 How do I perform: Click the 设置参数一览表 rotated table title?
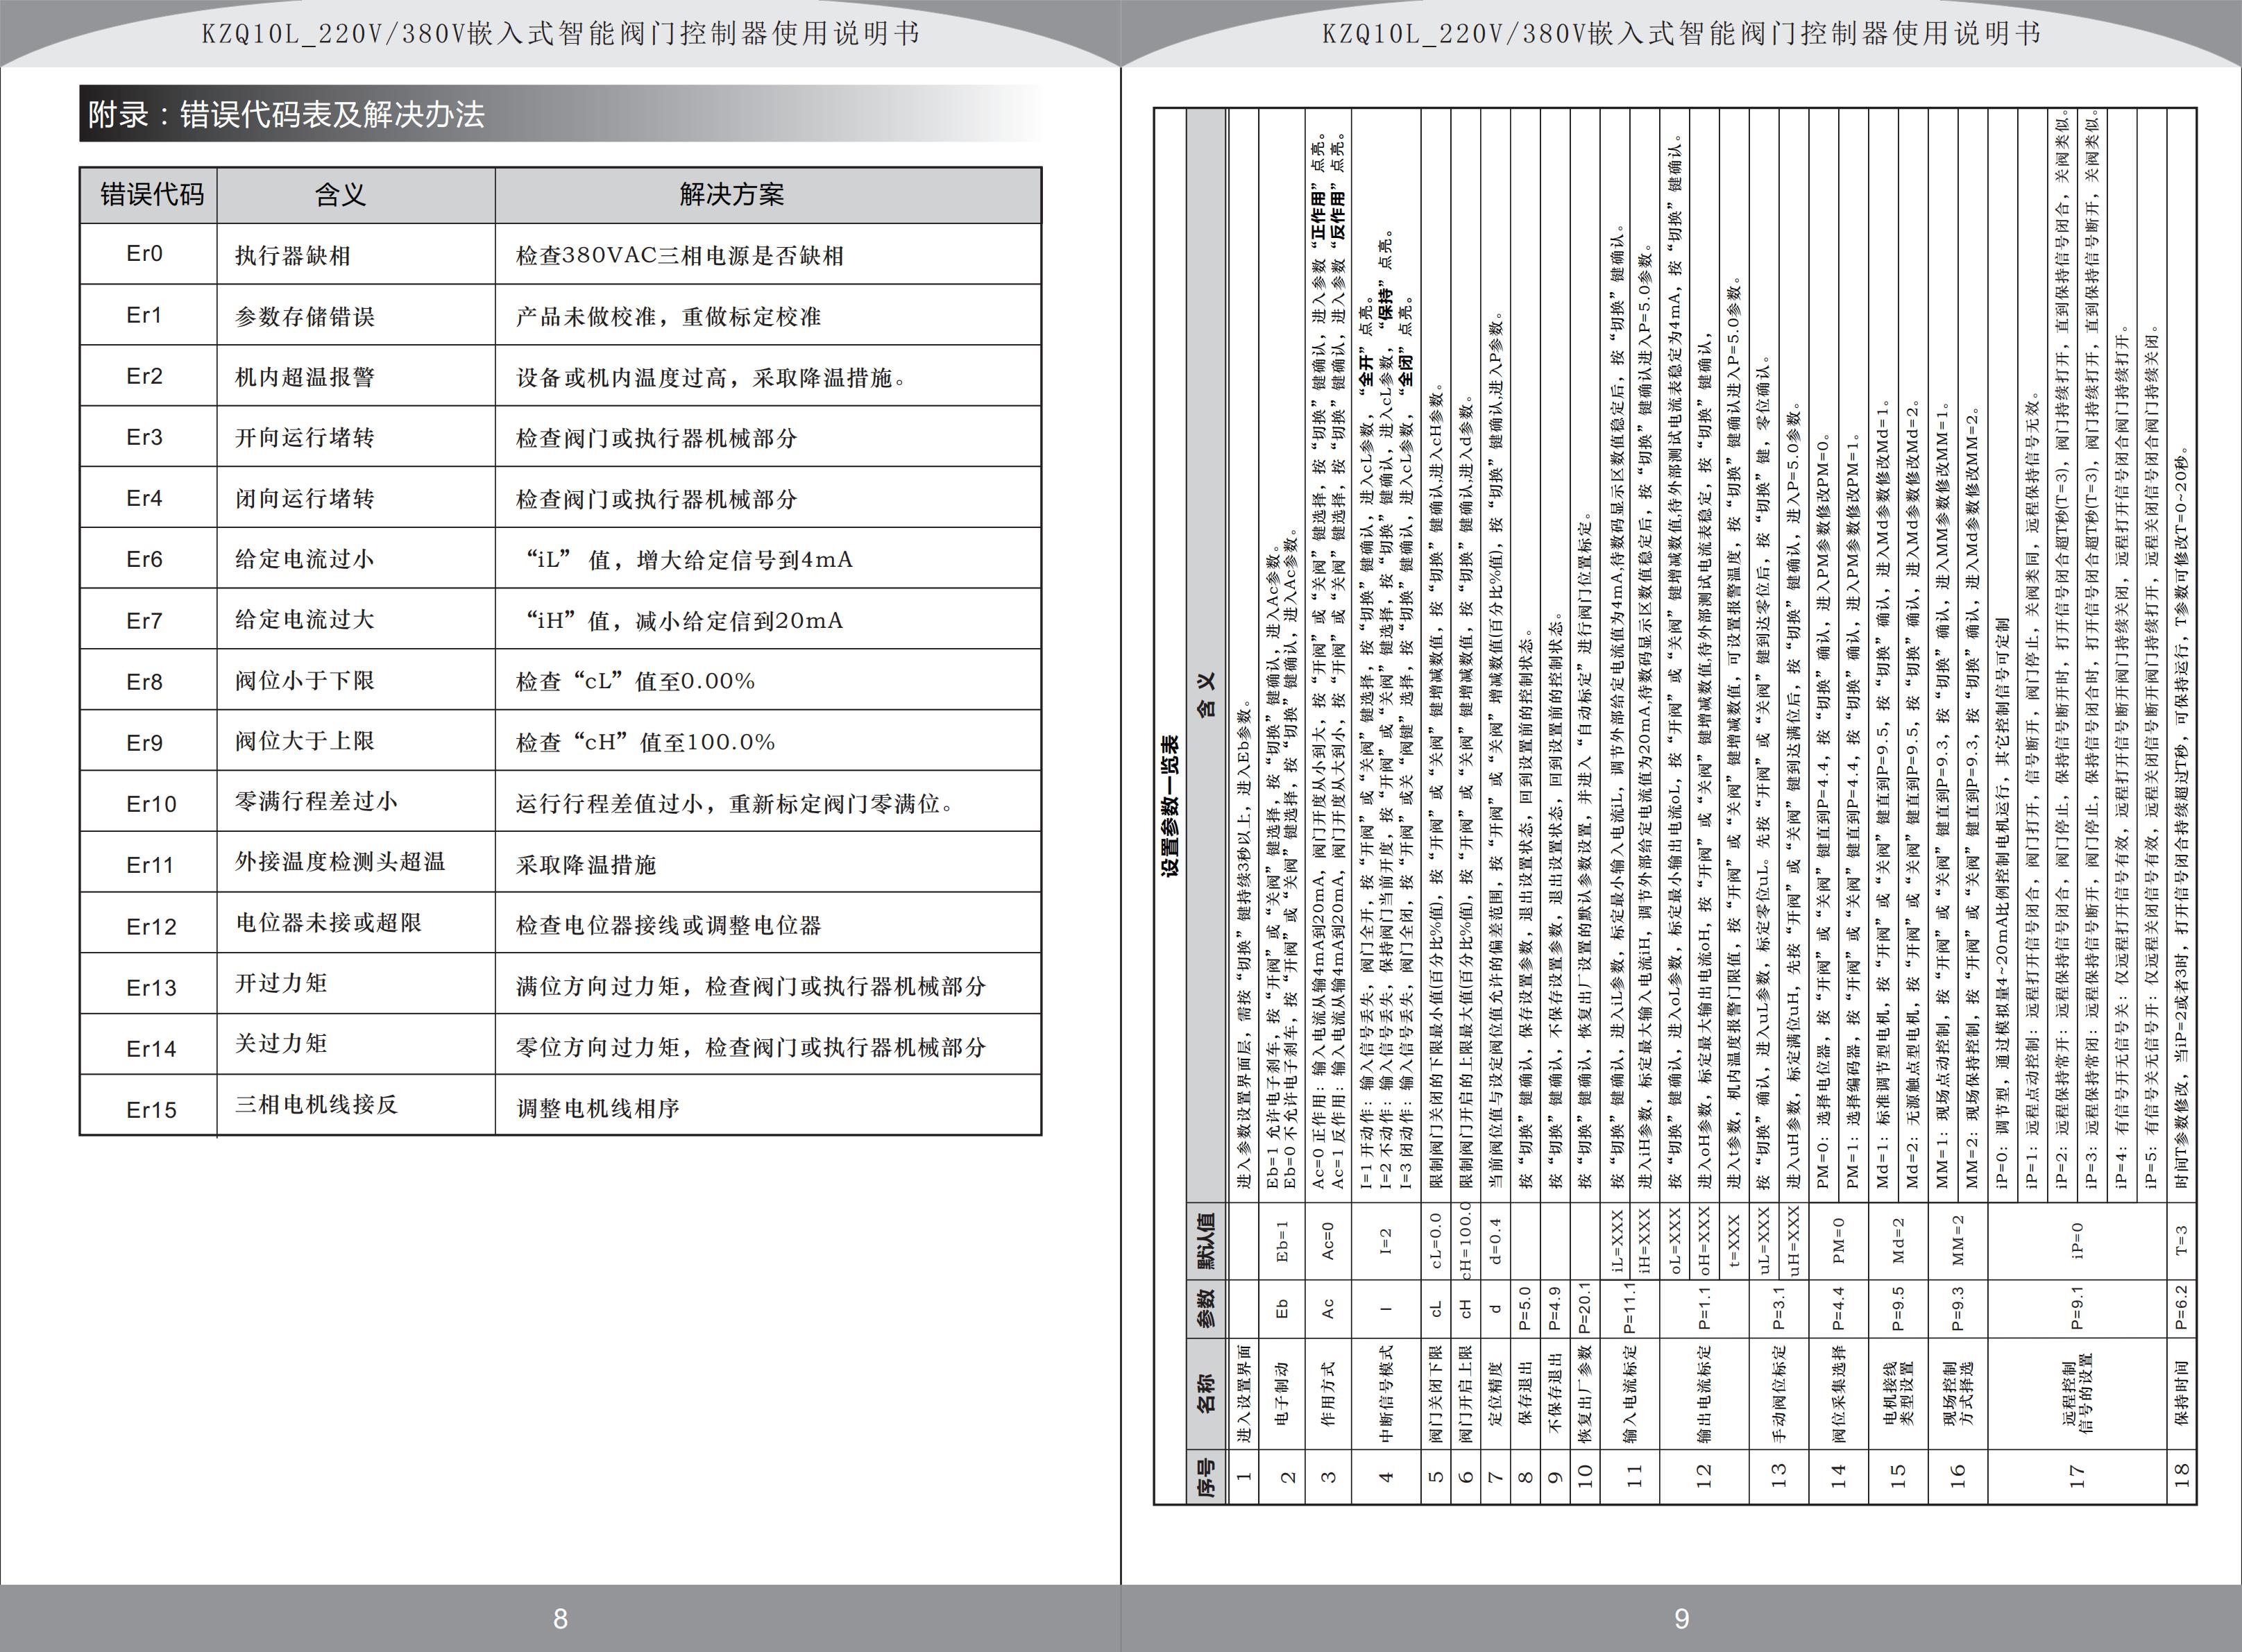click(1170, 806)
